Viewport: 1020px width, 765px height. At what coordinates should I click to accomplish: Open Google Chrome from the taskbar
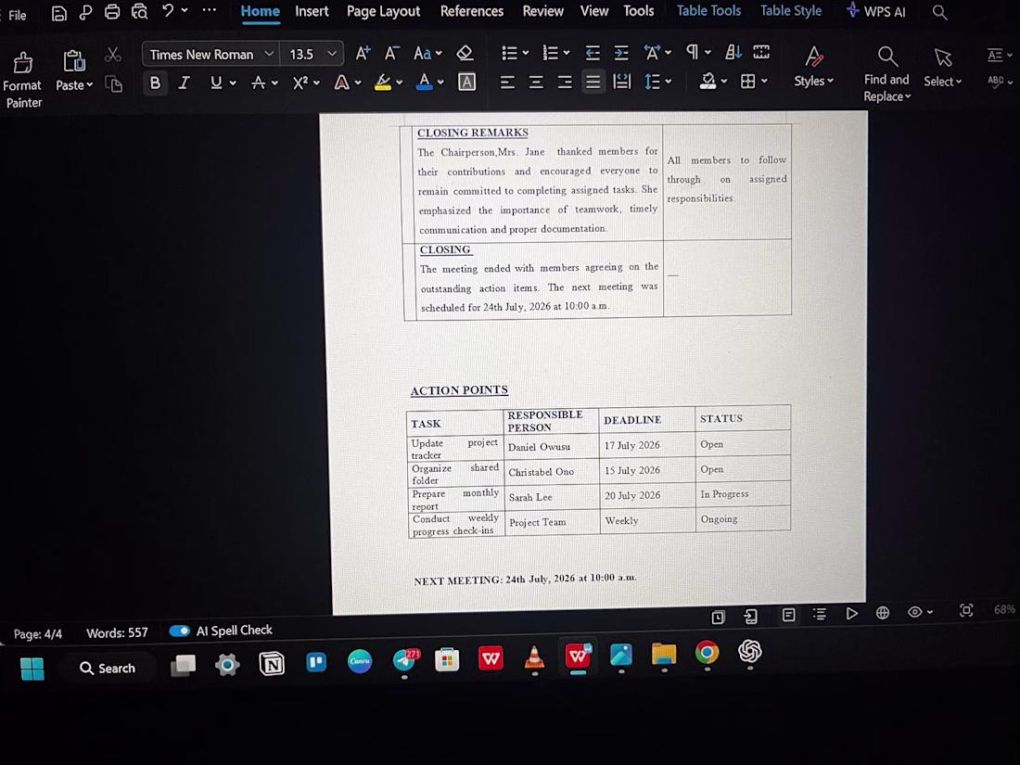[707, 653]
